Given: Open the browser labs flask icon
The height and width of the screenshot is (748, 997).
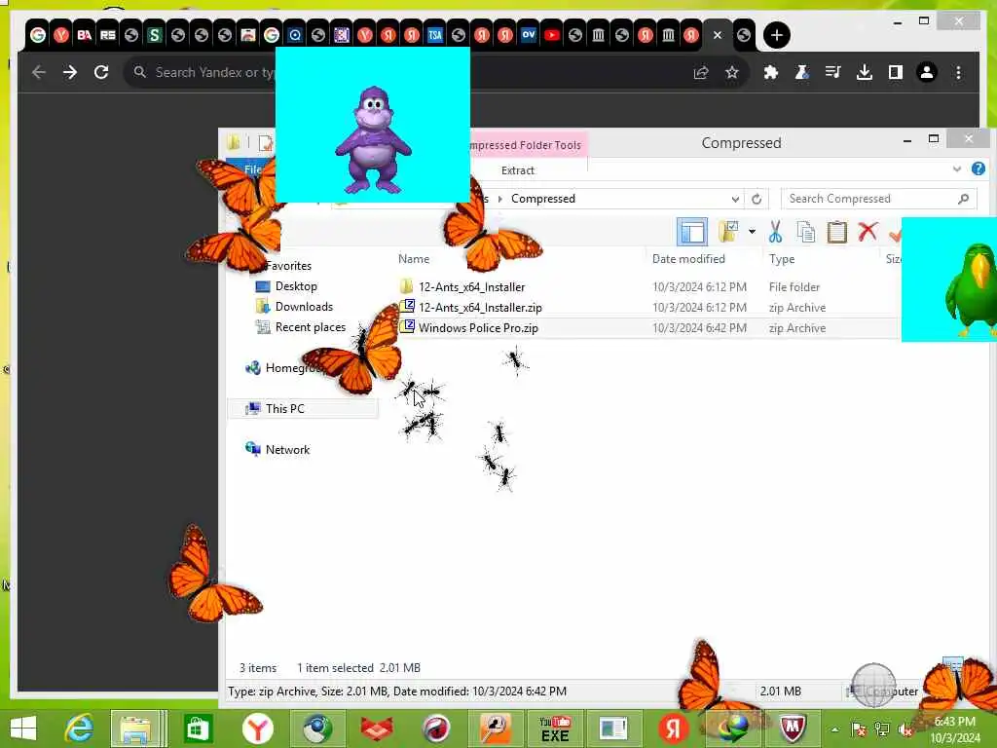Looking at the screenshot, I should (802, 72).
